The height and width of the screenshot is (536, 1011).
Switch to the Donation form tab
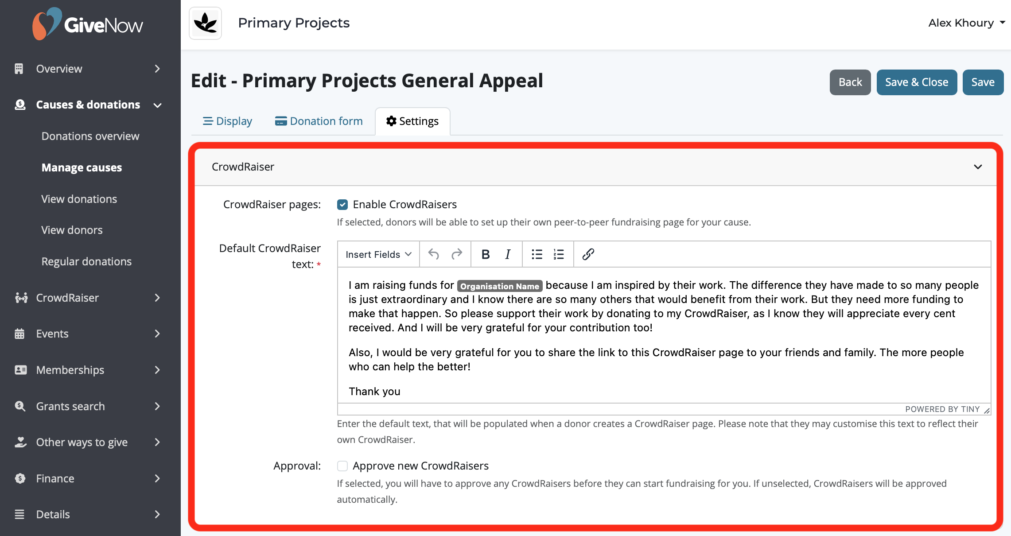pyautogui.click(x=319, y=121)
